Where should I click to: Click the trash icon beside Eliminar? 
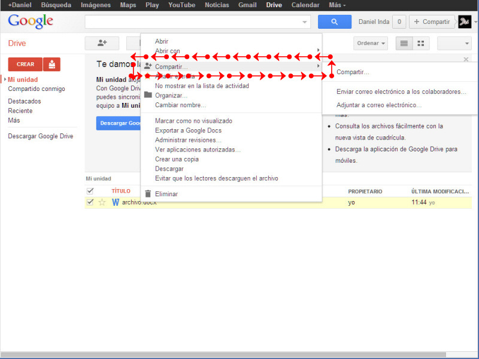tap(148, 194)
